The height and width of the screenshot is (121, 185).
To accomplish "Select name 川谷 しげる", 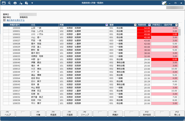I will (37, 31).
